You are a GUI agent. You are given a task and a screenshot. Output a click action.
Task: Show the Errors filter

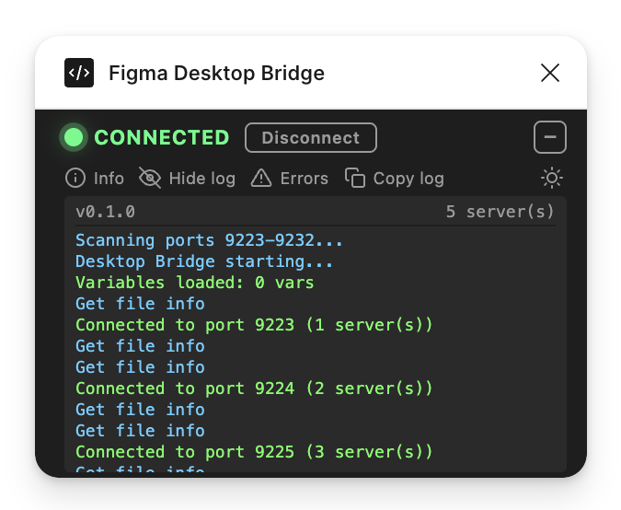click(x=290, y=178)
